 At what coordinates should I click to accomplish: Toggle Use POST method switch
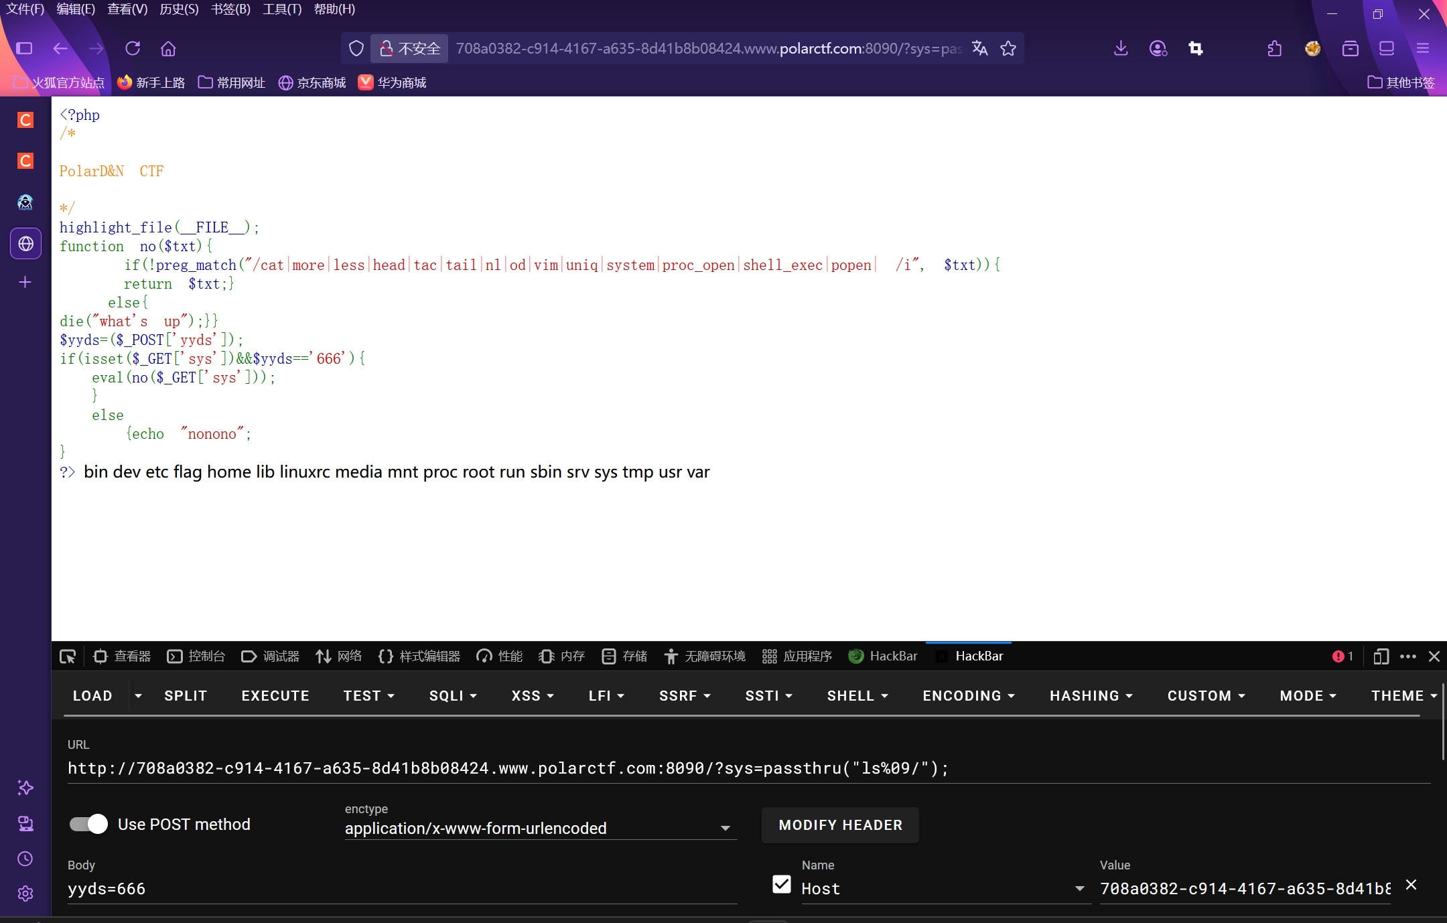(x=88, y=824)
